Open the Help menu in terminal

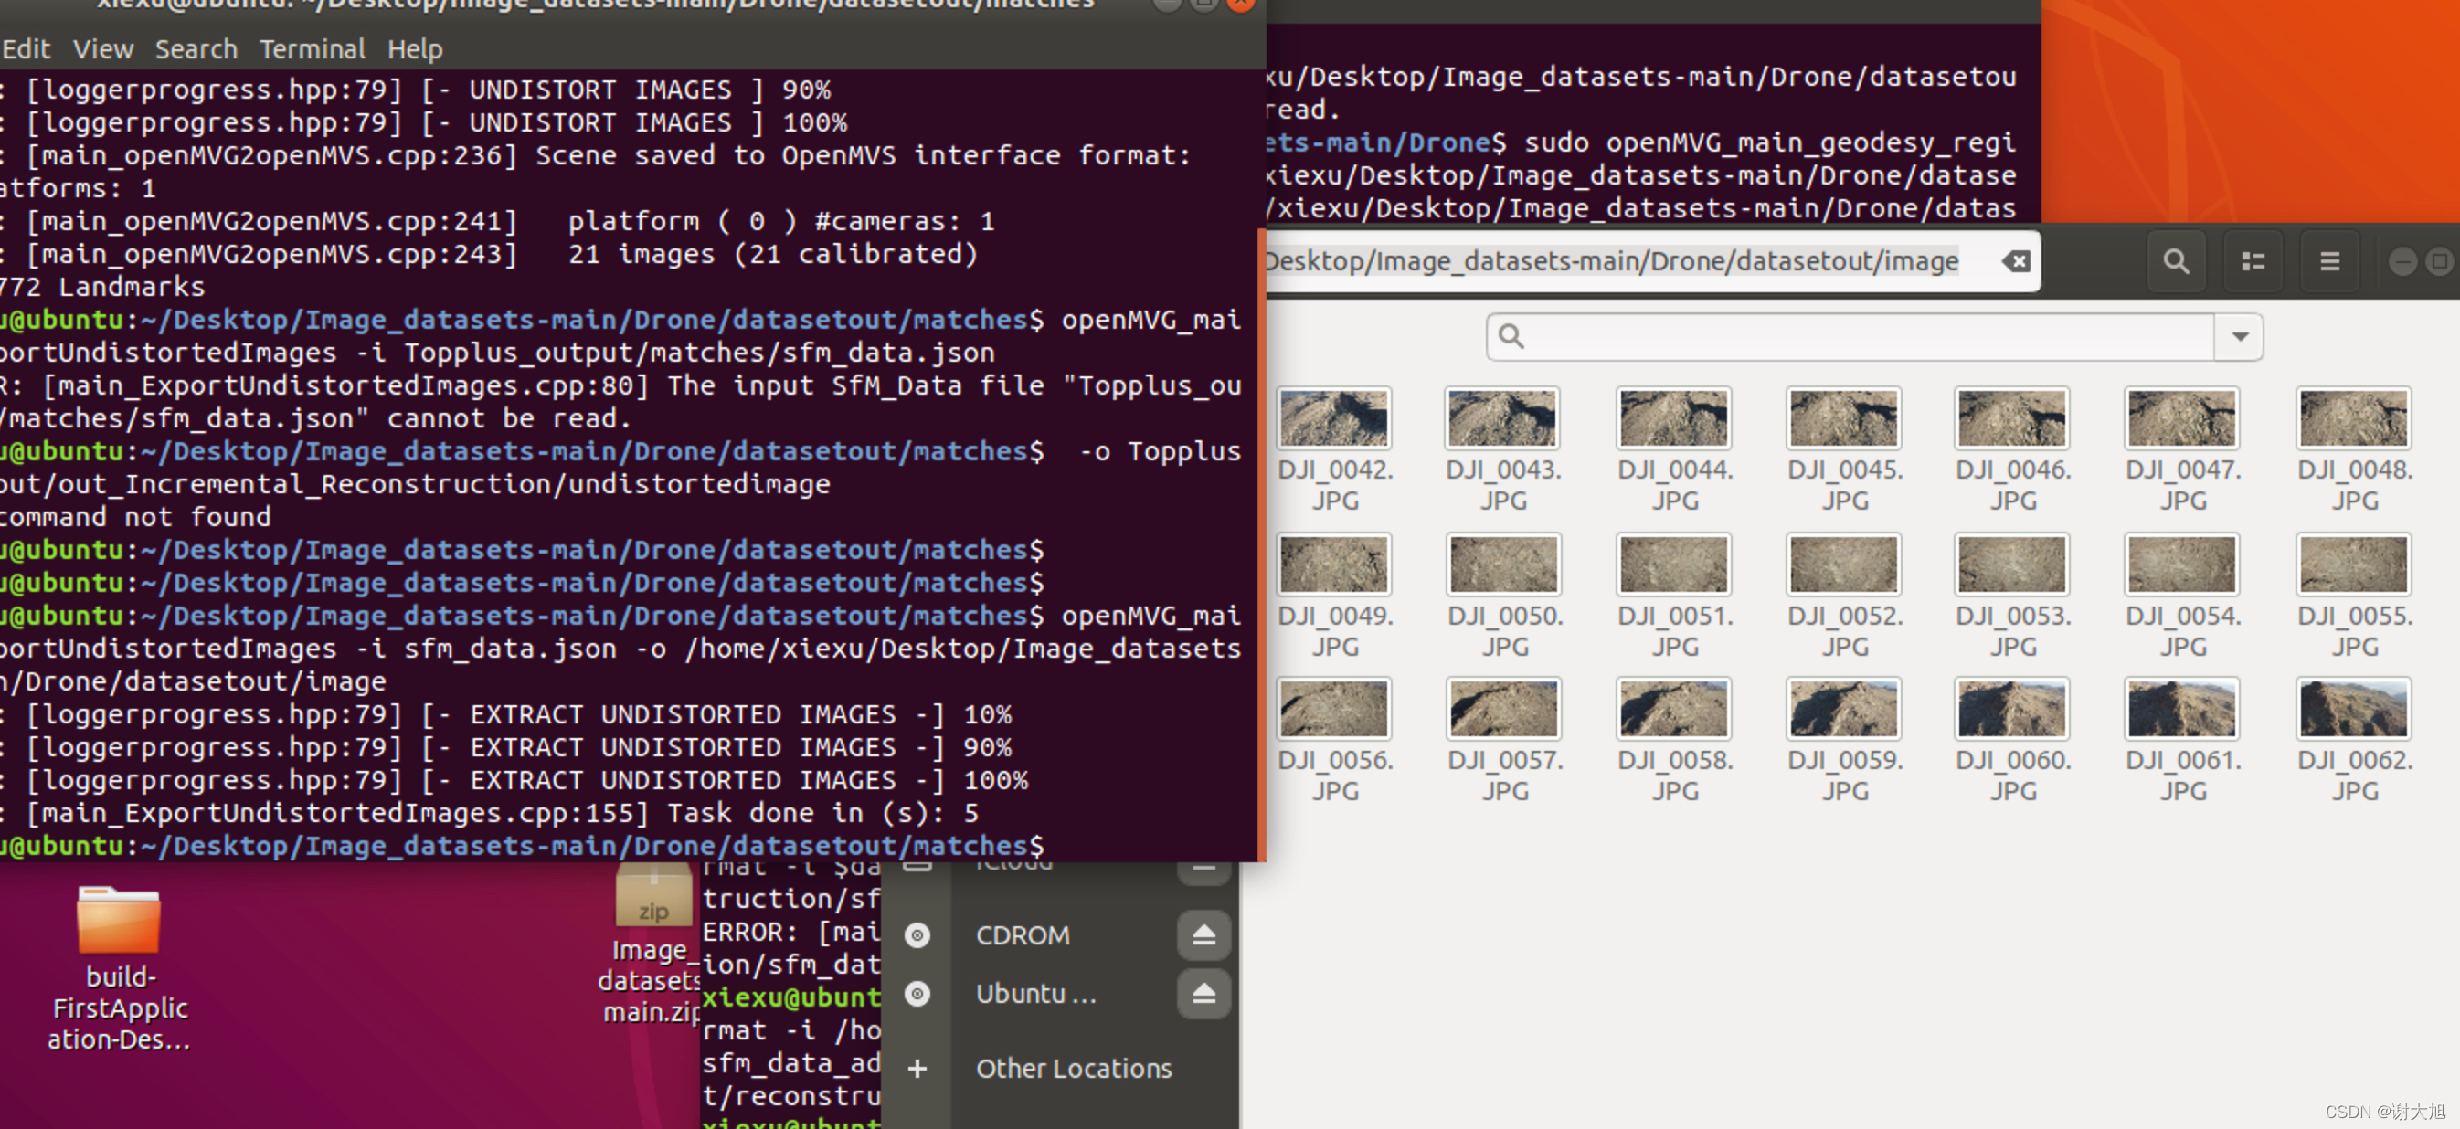pyautogui.click(x=415, y=48)
